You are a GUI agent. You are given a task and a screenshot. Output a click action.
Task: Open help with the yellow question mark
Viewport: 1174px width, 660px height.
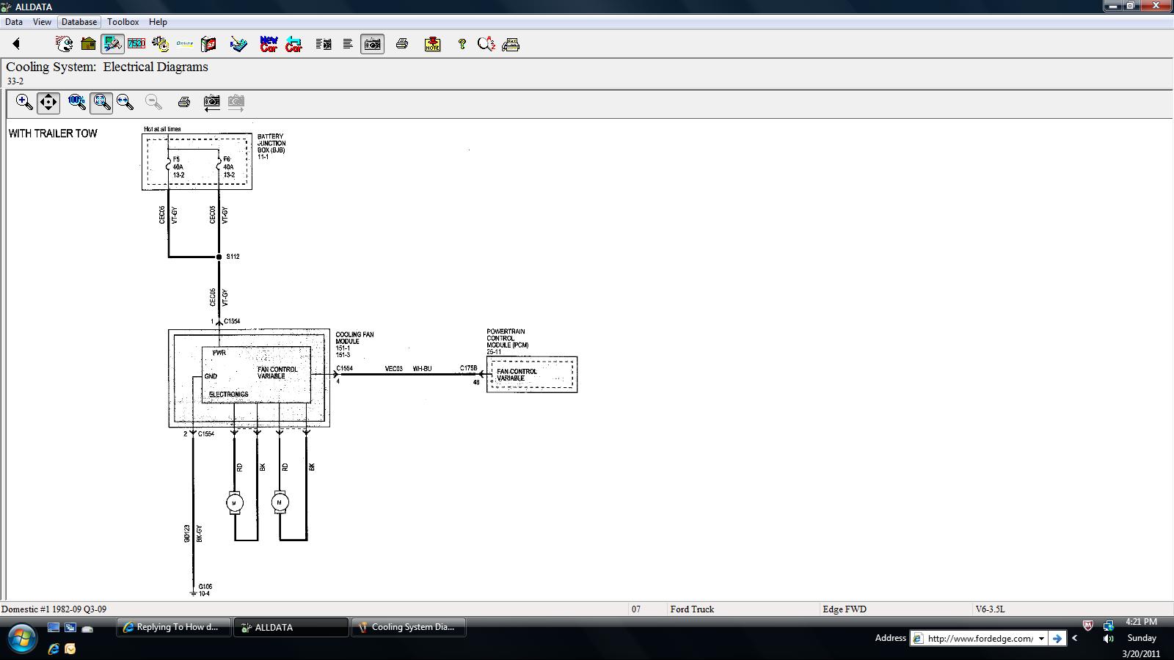tap(462, 44)
